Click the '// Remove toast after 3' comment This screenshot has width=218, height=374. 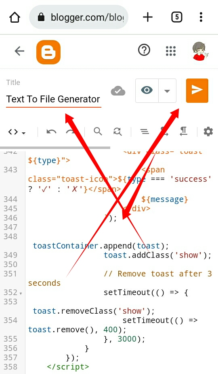point(157,274)
